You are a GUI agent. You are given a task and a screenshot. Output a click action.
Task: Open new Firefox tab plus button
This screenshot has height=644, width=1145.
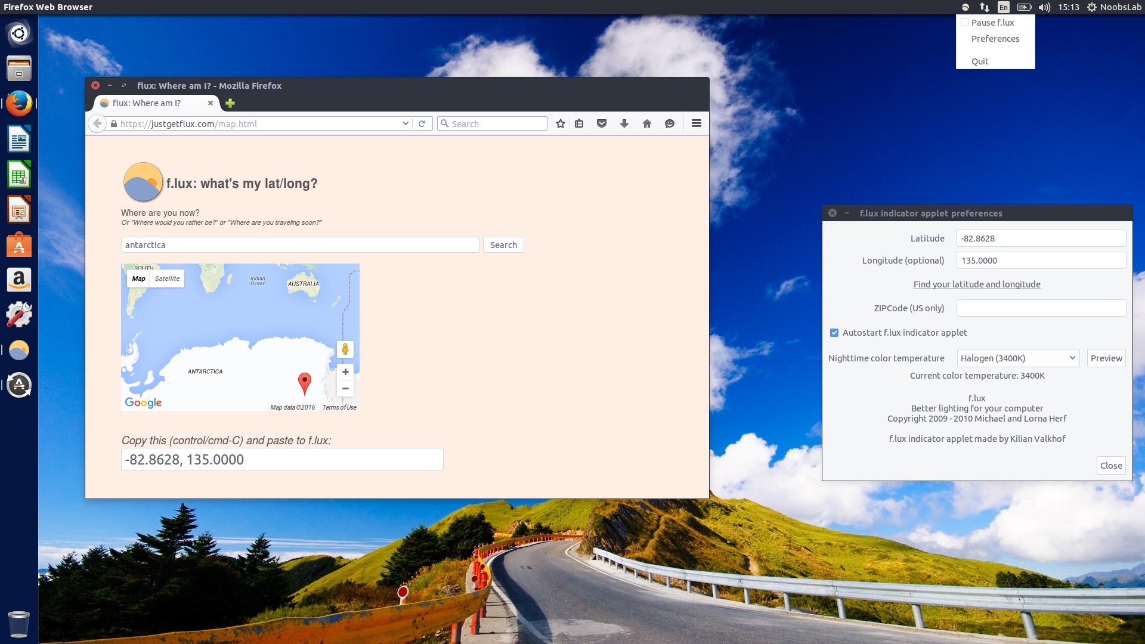(230, 103)
